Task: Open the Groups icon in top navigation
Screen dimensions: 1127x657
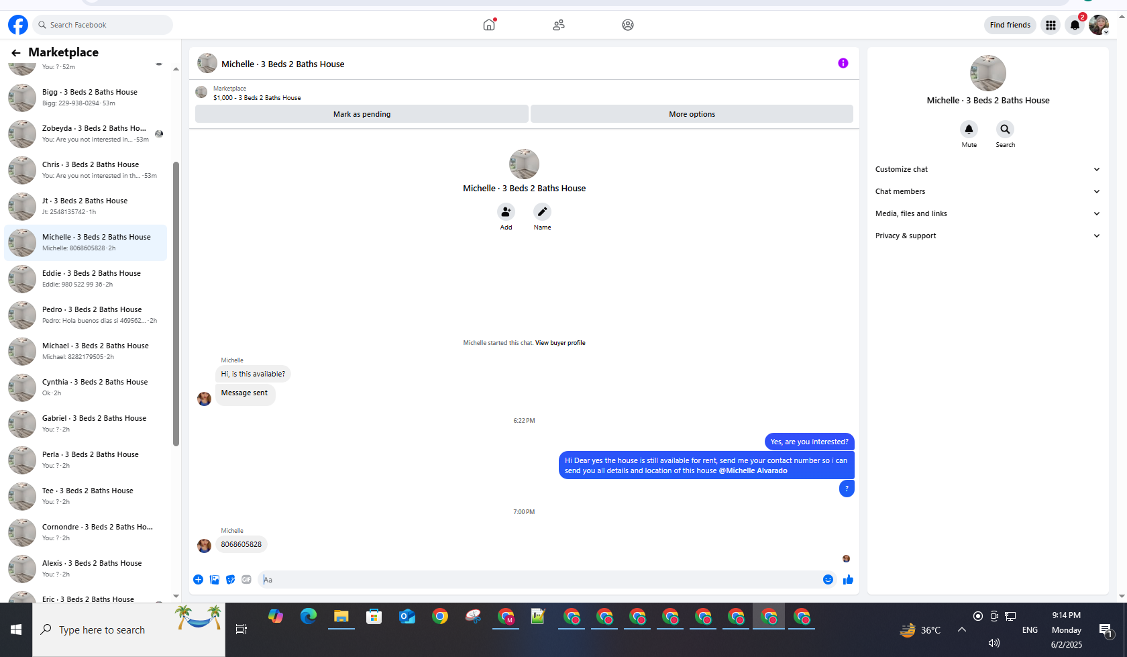Action: pyautogui.click(x=628, y=25)
